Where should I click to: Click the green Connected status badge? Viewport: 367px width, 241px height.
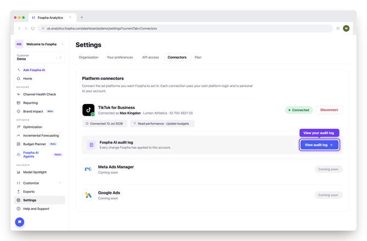[x=299, y=110]
